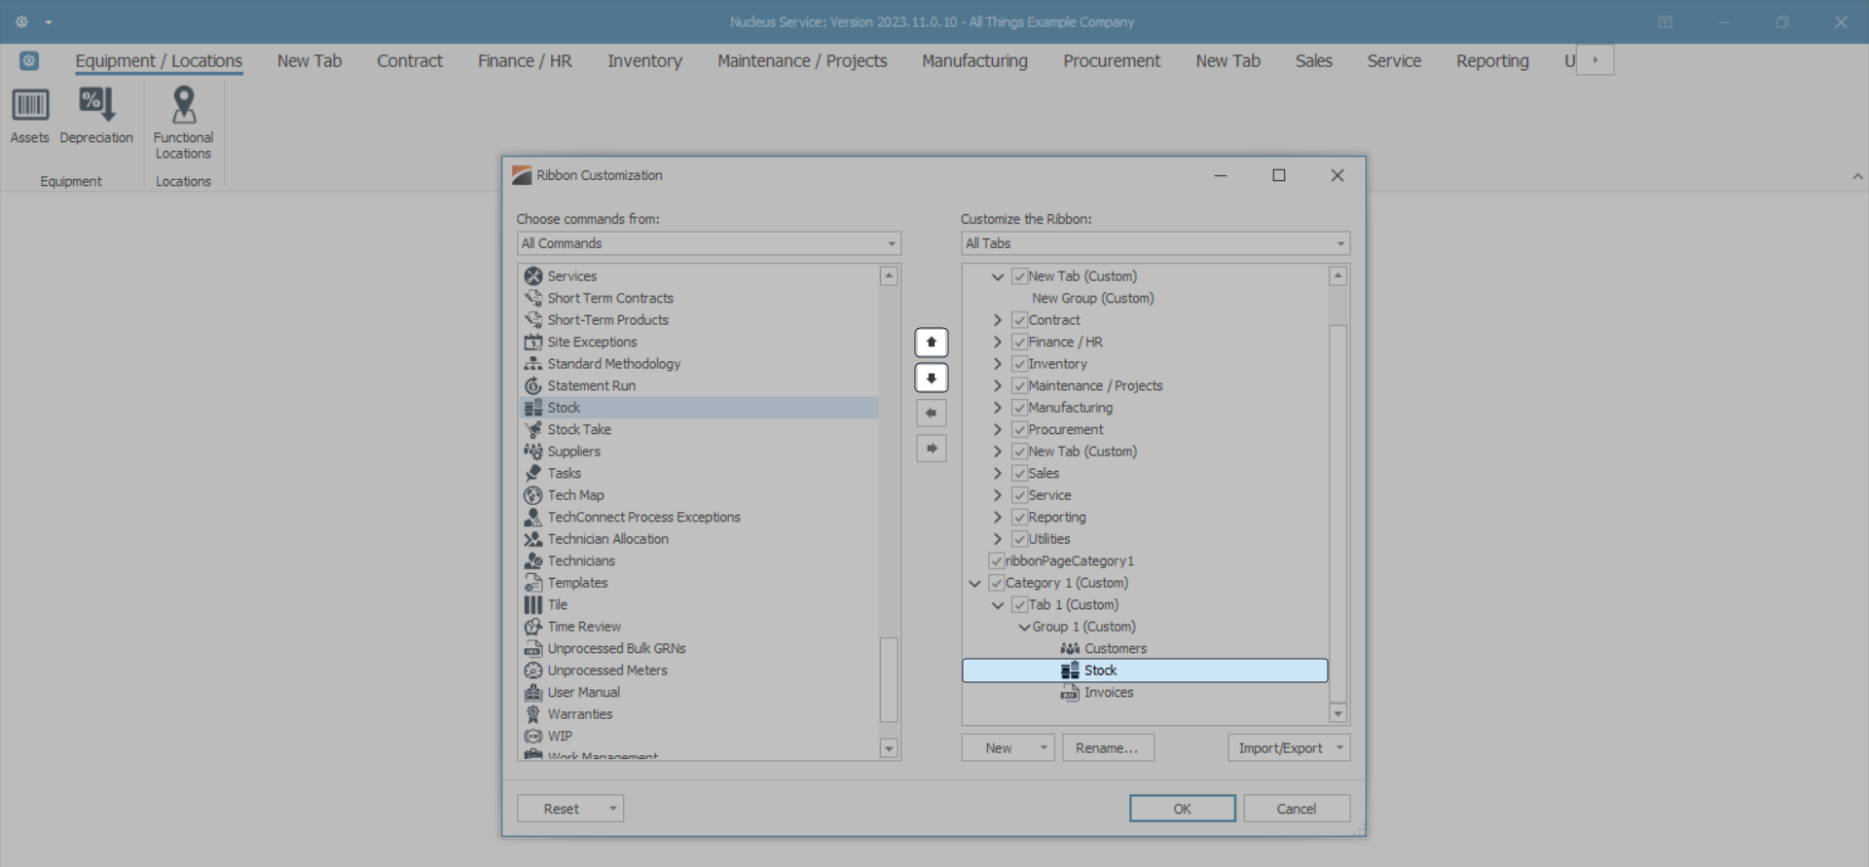Click the Standard Methodology icon

point(533,364)
